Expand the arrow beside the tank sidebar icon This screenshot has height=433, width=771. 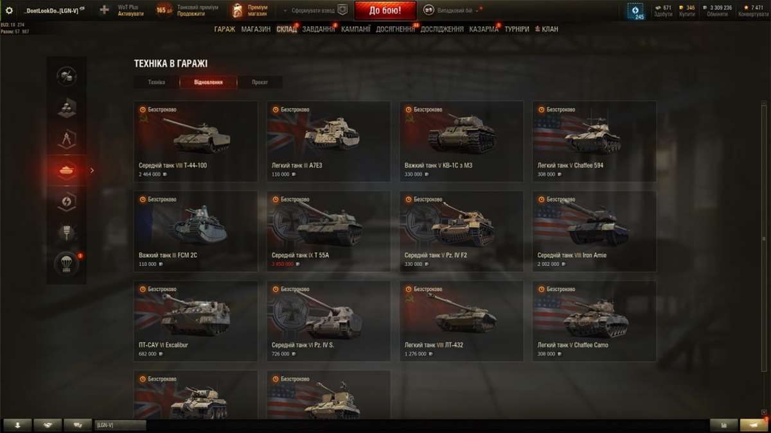(92, 170)
